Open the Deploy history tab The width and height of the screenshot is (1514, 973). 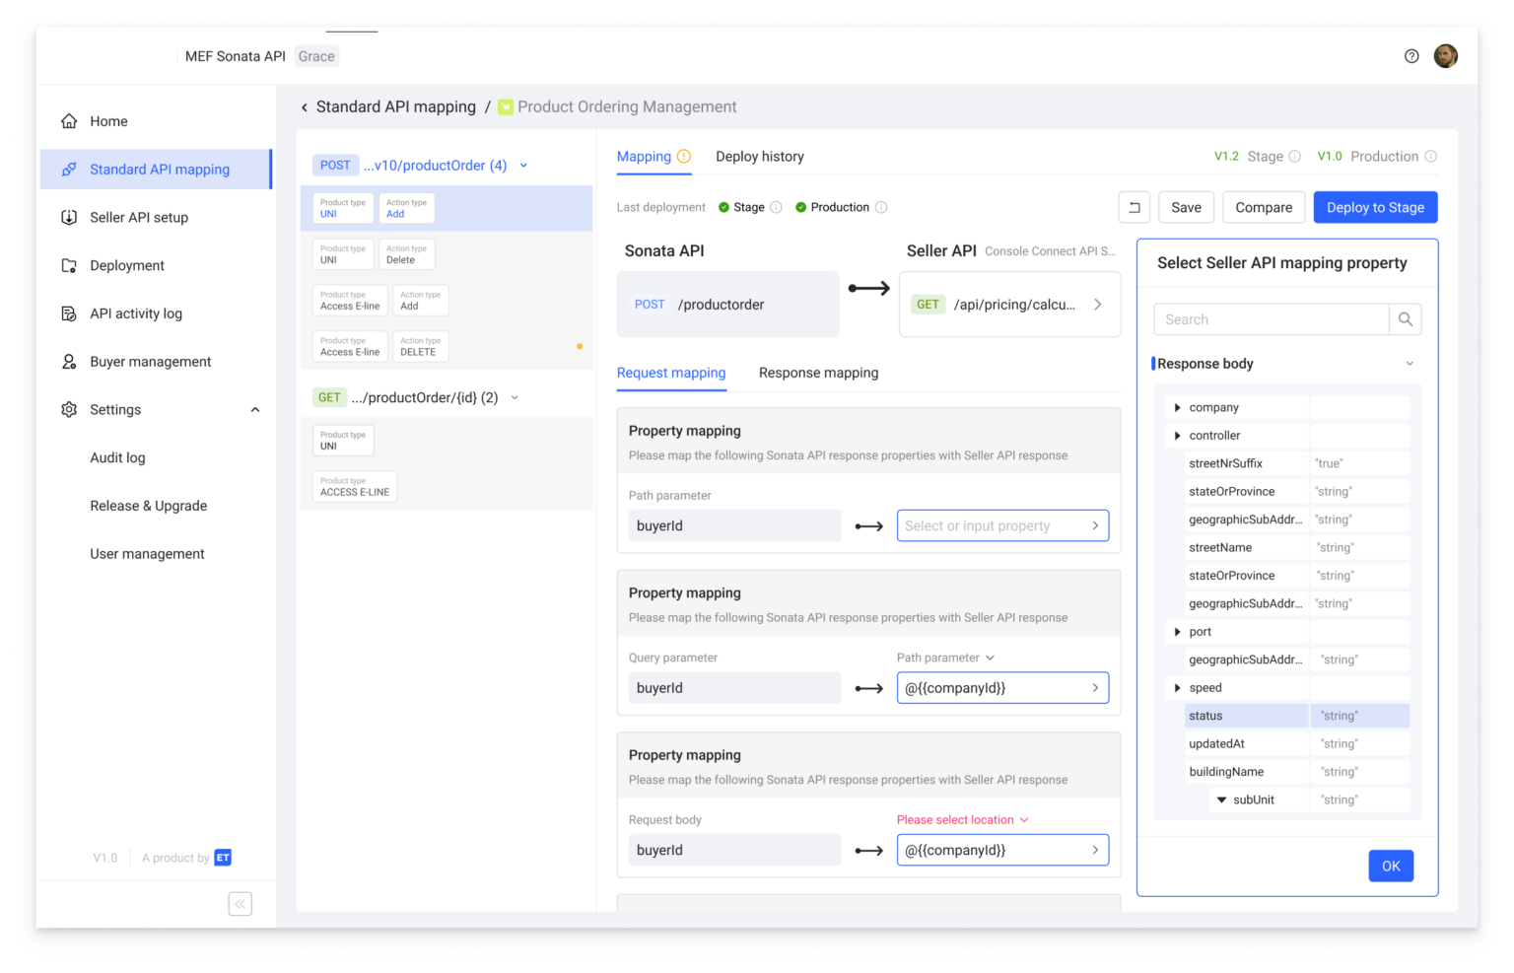pos(759,156)
